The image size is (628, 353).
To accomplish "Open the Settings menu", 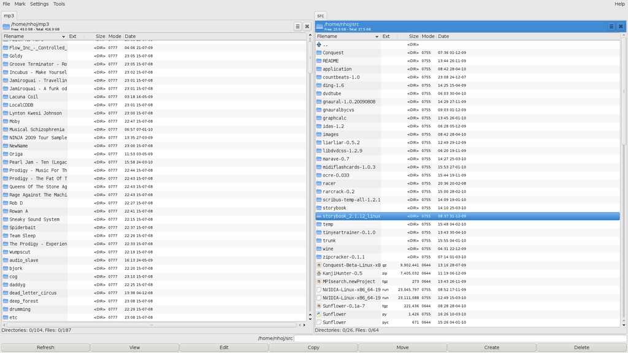I will 39,4.
